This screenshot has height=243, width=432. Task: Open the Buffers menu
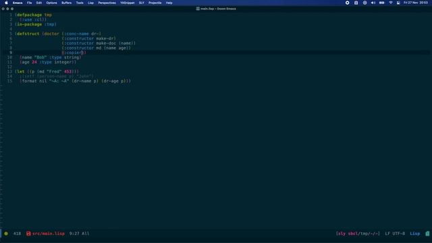coord(66,3)
